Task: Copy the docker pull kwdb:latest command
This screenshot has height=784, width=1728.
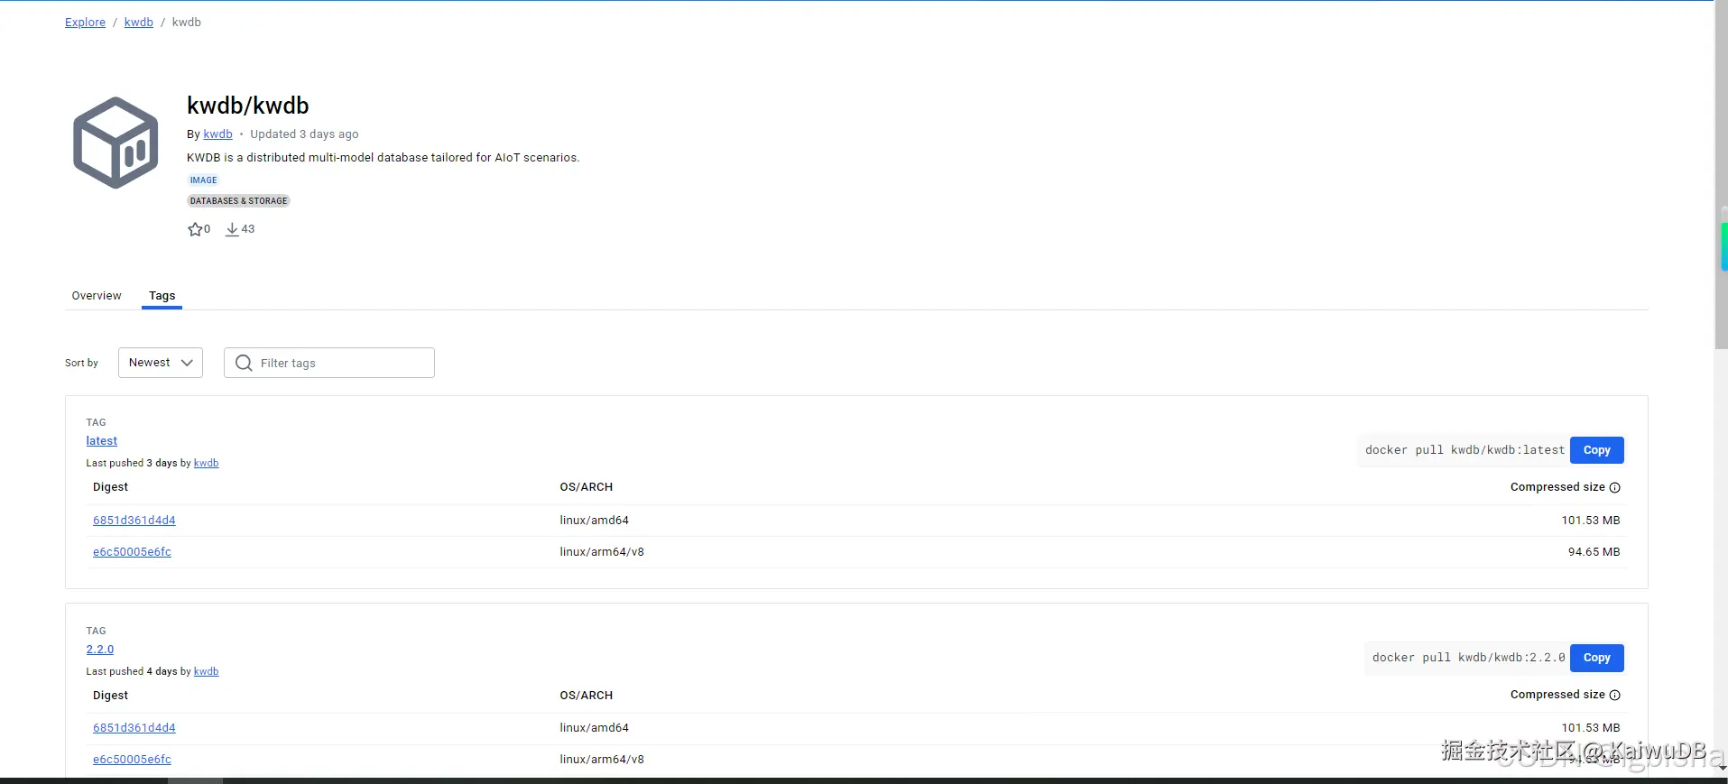Action: 1597,450
